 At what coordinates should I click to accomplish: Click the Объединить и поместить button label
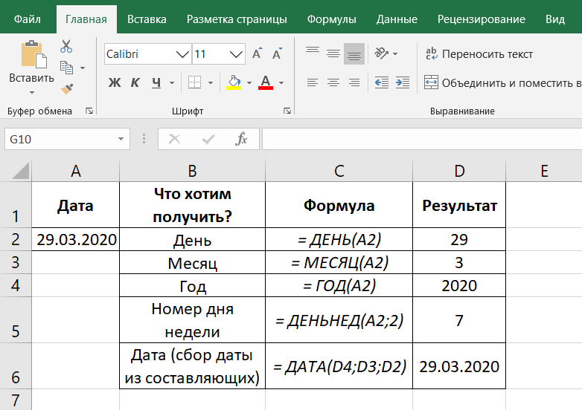click(x=511, y=82)
